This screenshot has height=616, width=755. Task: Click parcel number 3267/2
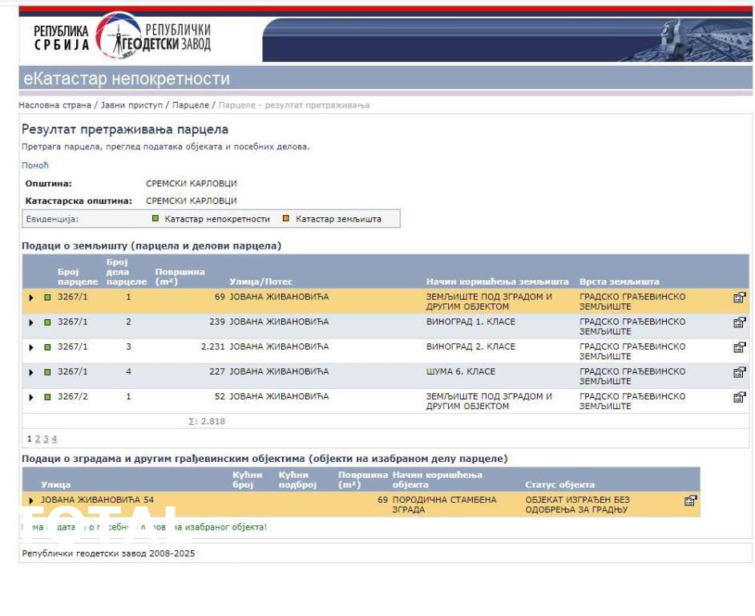click(x=73, y=397)
